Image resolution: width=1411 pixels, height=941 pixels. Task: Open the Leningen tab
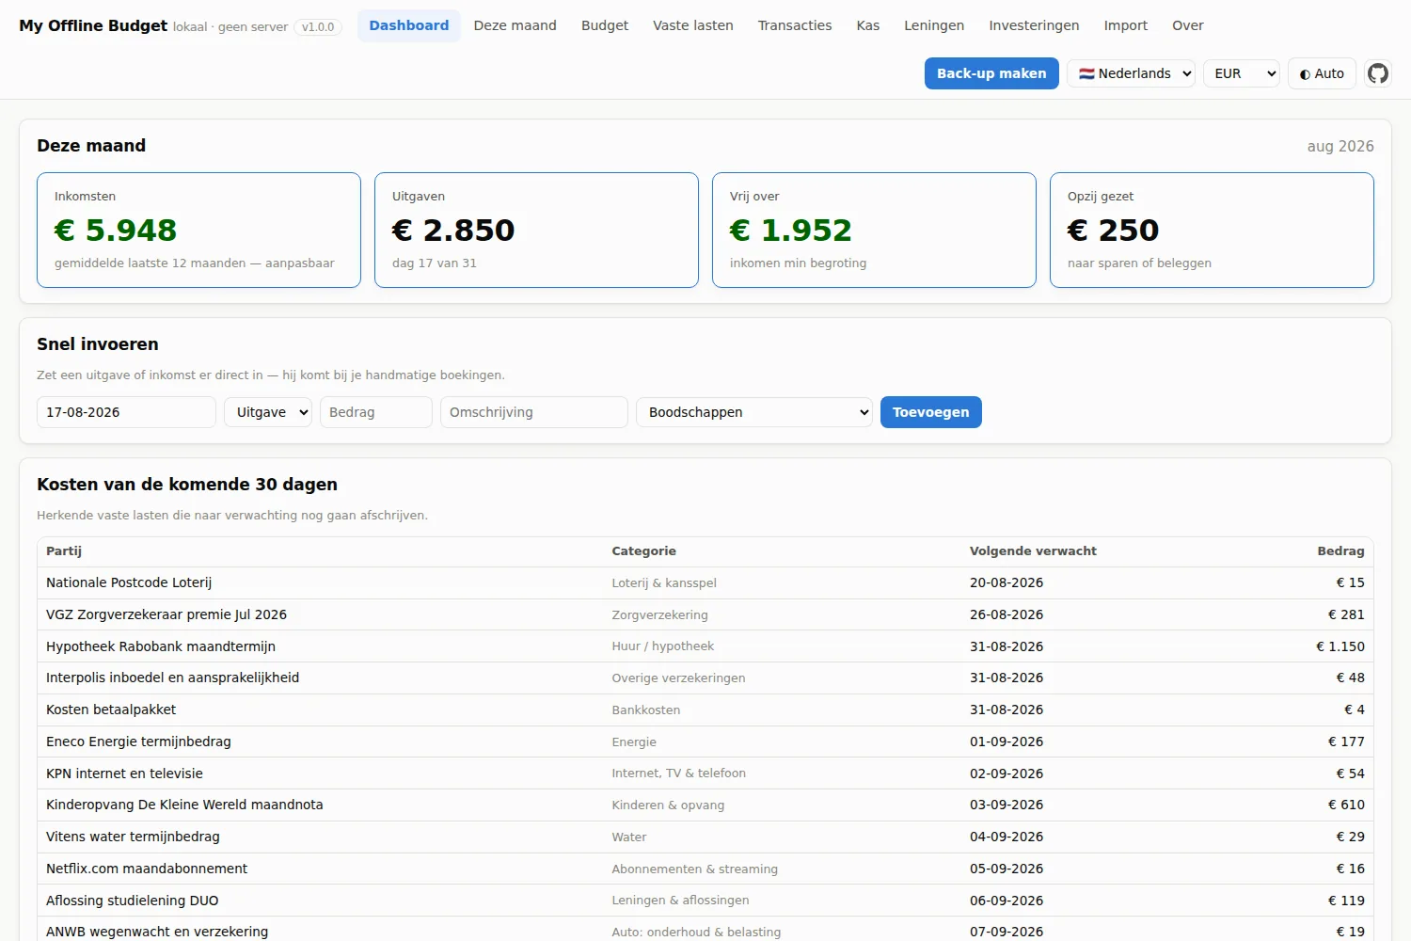934,25
